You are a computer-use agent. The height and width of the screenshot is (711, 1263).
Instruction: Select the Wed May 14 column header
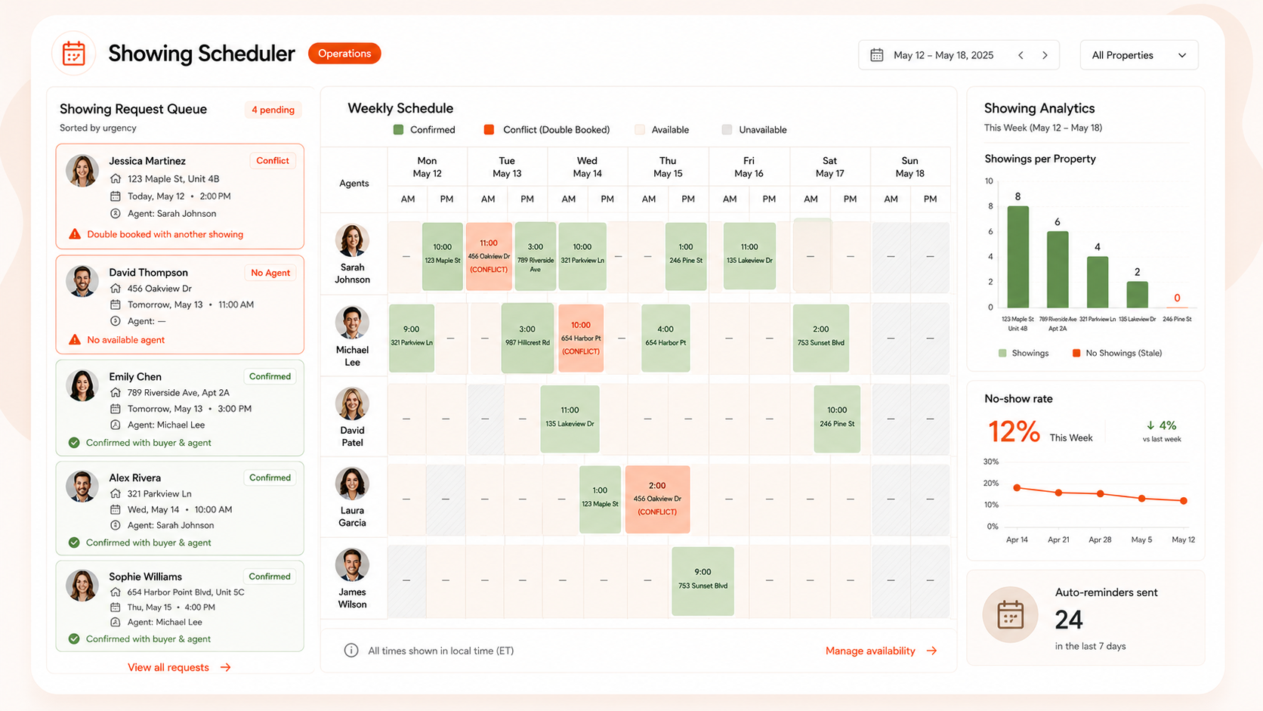(x=587, y=167)
